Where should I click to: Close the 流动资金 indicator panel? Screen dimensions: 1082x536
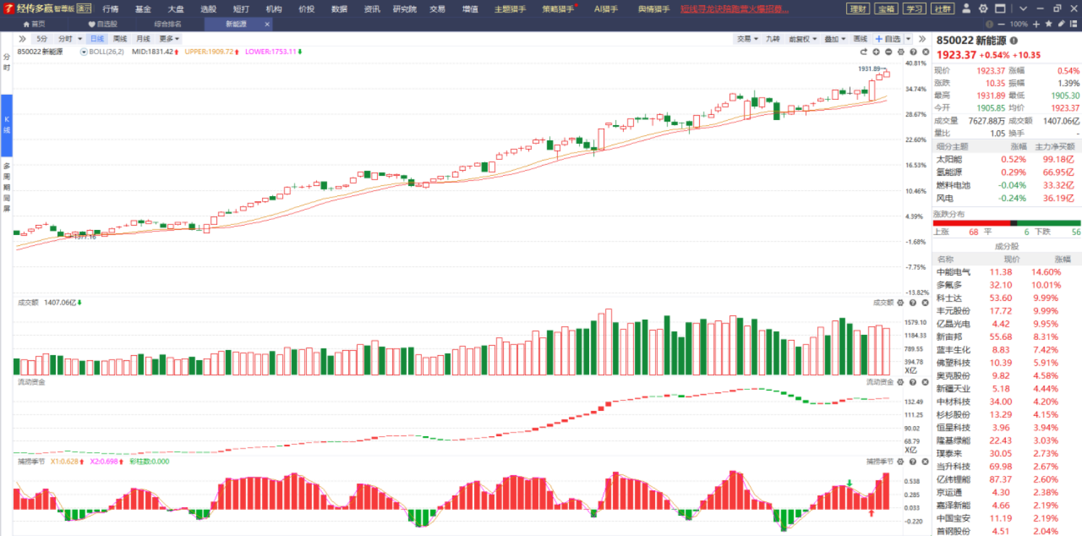click(925, 382)
